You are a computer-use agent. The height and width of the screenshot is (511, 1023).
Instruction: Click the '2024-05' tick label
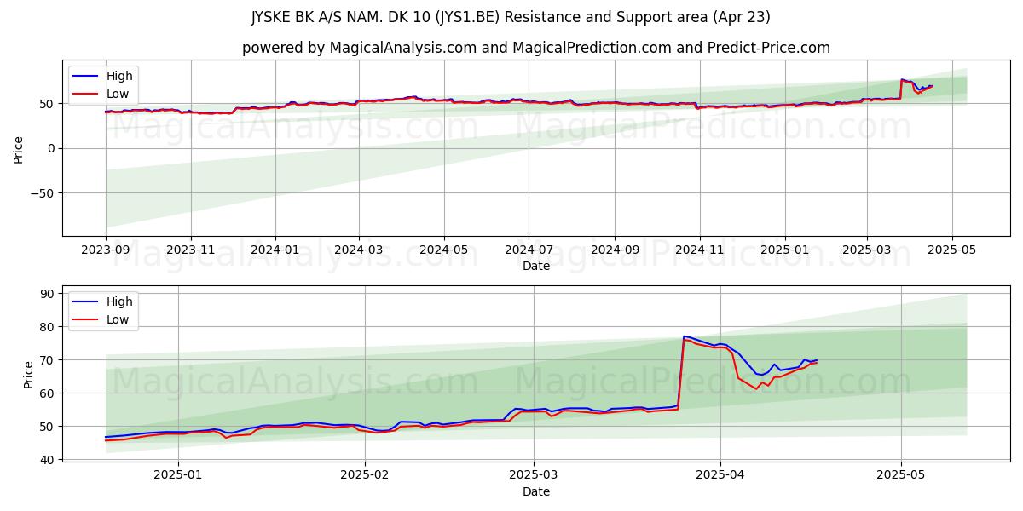coord(443,250)
